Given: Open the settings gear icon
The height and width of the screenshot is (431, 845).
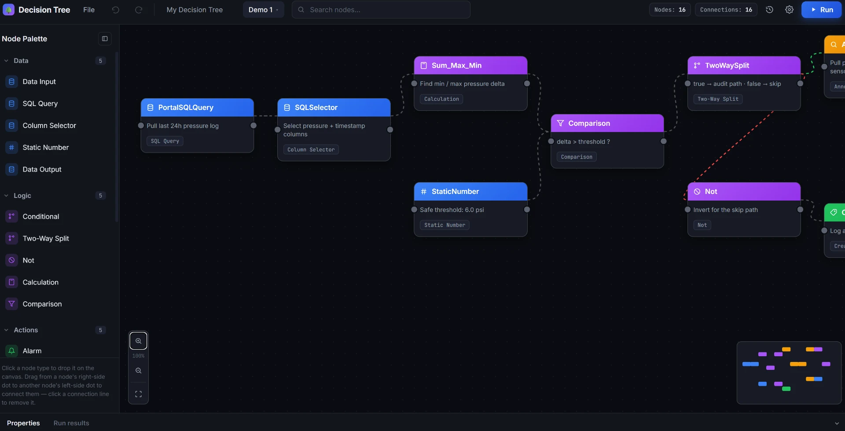Looking at the screenshot, I should [x=790, y=10].
